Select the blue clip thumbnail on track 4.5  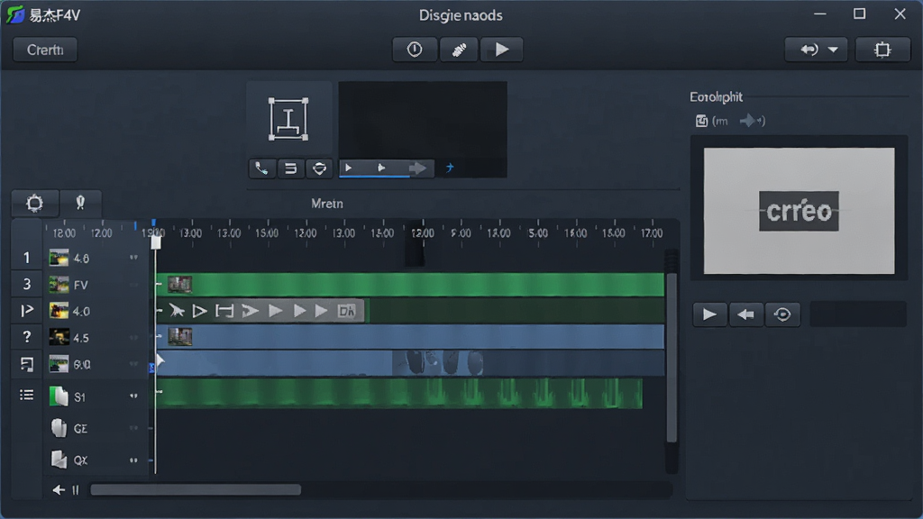[180, 337]
